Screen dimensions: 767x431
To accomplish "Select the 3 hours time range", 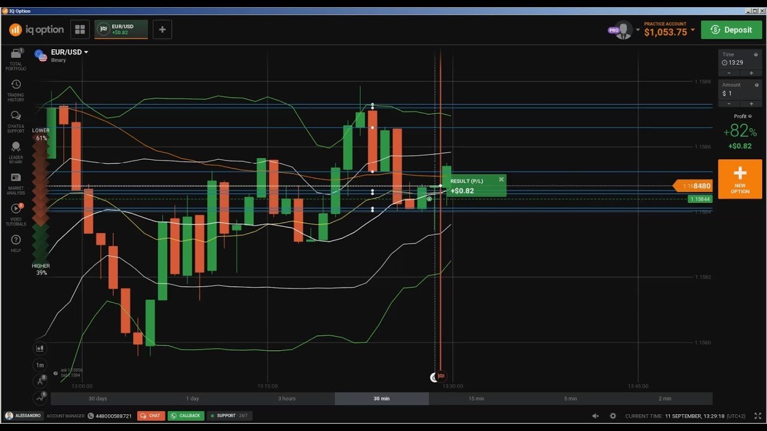I will [x=287, y=399].
